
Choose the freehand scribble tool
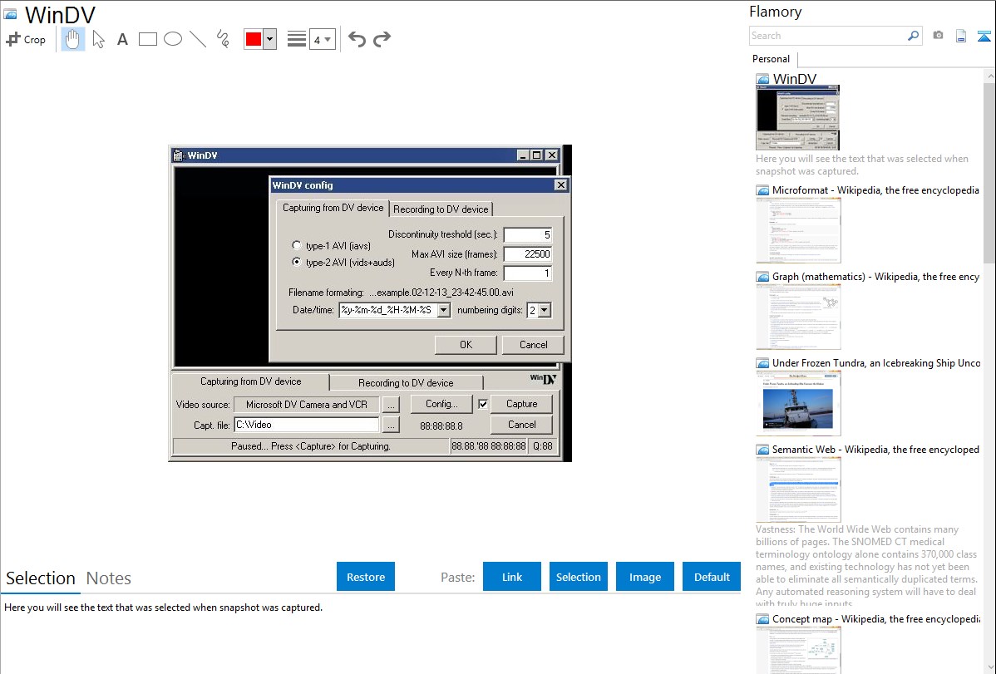pyautogui.click(x=223, y=39)
